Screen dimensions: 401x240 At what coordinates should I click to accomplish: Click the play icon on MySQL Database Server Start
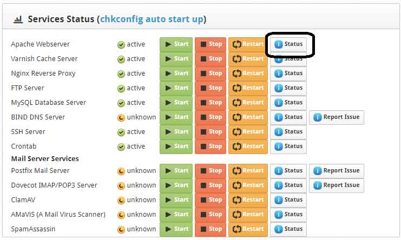click(x=168, y=103)
